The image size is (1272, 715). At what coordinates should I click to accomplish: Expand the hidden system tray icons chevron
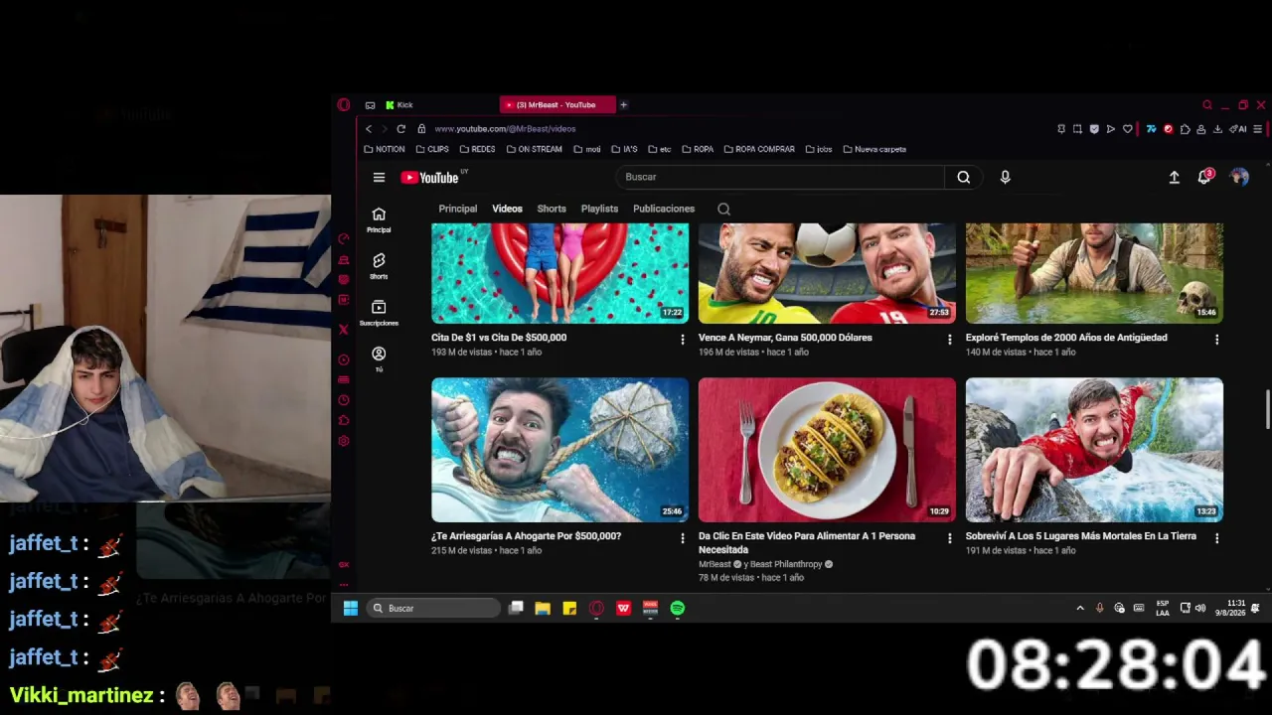(1080, 609)
